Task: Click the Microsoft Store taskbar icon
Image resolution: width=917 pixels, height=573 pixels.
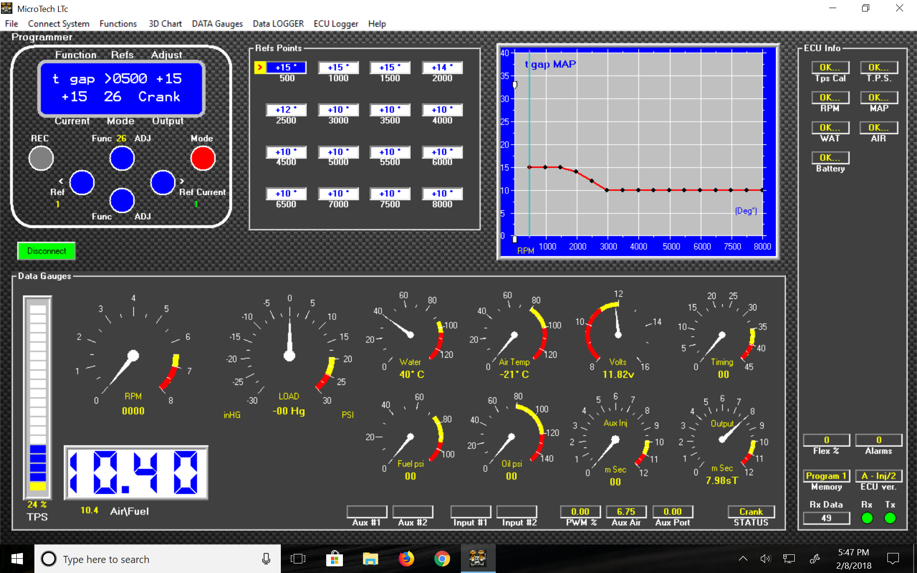Action: pos(334,559)
